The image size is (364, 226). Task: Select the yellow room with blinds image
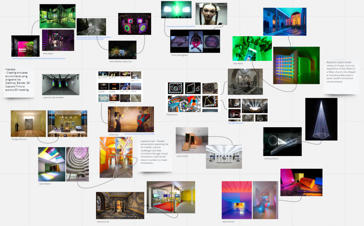(28, 124)
